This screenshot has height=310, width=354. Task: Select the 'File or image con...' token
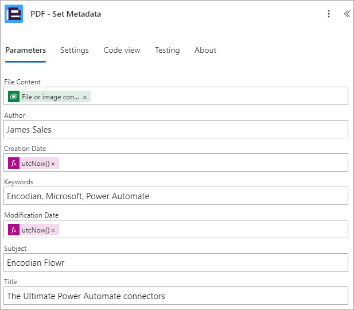(50, 96)
